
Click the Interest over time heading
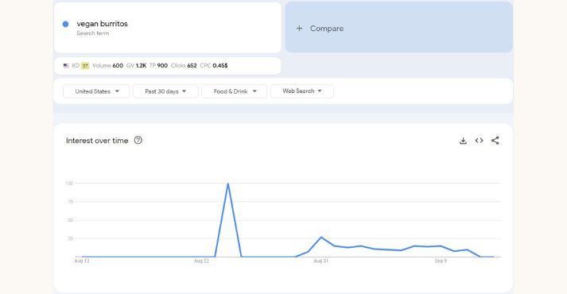pyautogui.click(x=97, y=141)
